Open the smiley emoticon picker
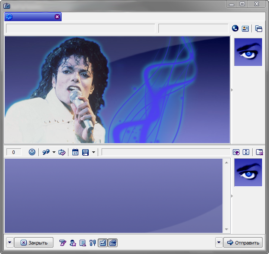269x254 pixels. 32,152
